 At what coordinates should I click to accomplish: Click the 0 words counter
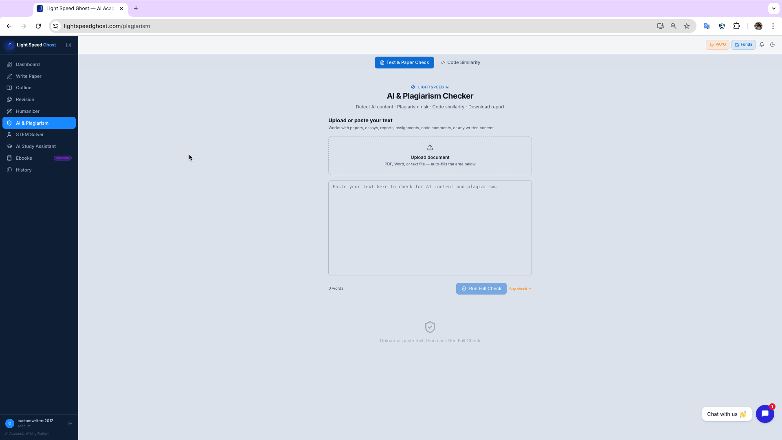(x=336, y=288)
